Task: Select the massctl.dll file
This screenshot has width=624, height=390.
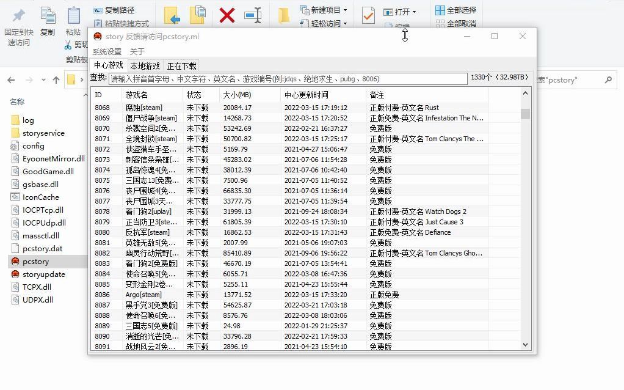Action: (36, 235)
